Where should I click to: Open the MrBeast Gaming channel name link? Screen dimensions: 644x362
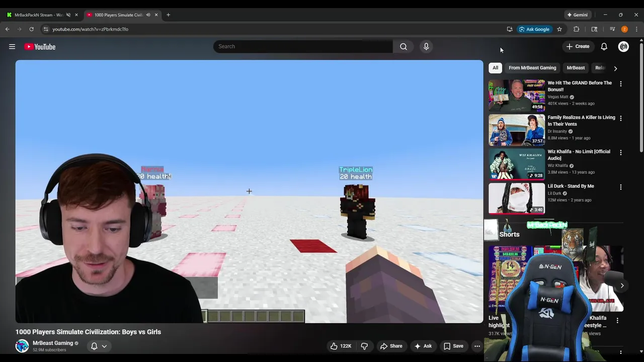(x=53, y=343)
